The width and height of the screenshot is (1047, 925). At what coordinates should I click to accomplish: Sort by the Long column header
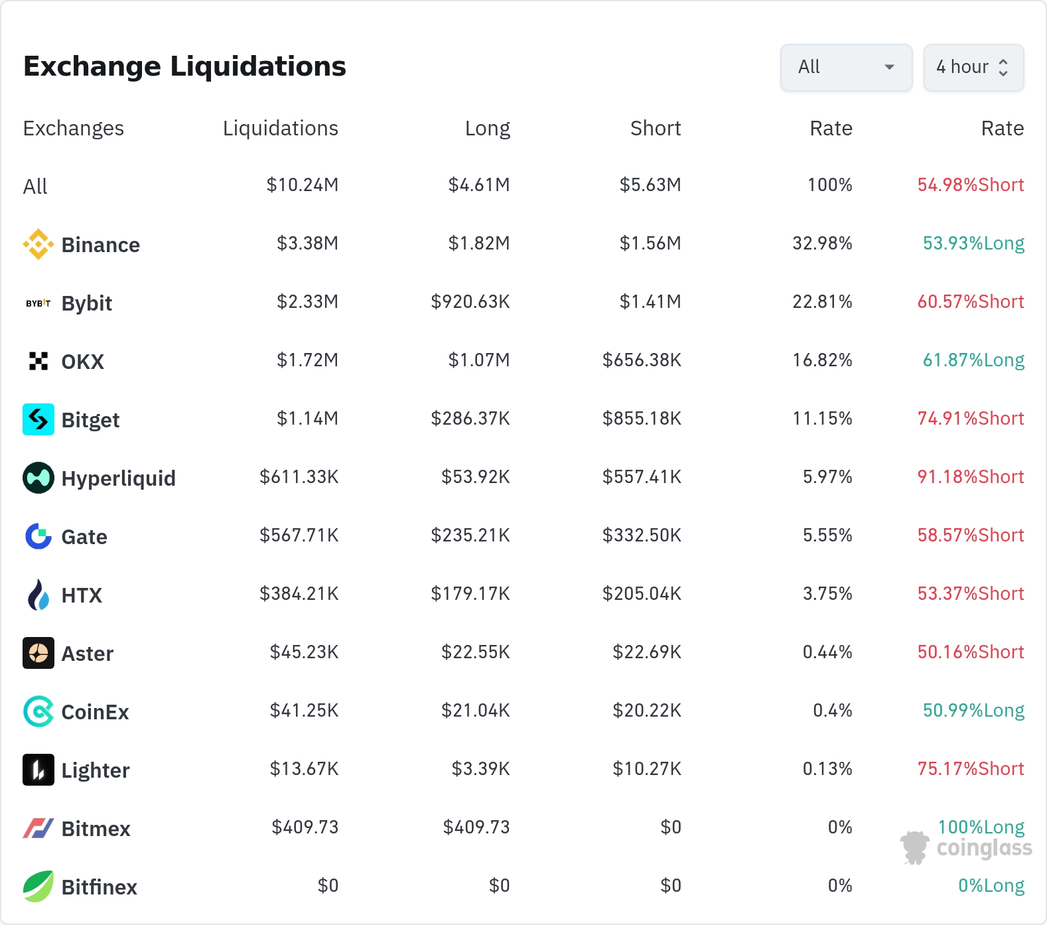coord(487,128)
